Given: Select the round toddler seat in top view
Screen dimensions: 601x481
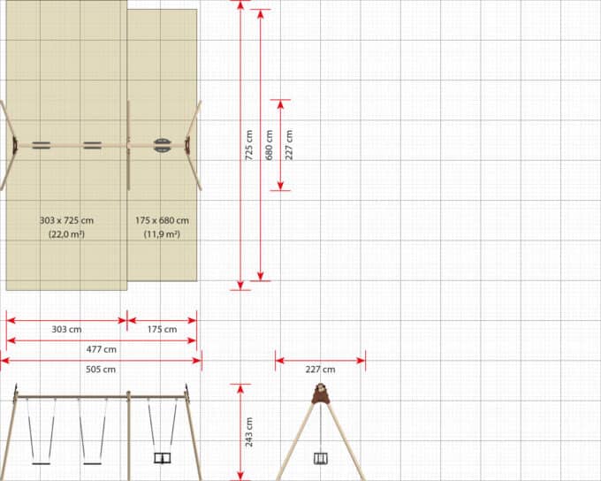Looking at the screenshot, I should [162, 146].
